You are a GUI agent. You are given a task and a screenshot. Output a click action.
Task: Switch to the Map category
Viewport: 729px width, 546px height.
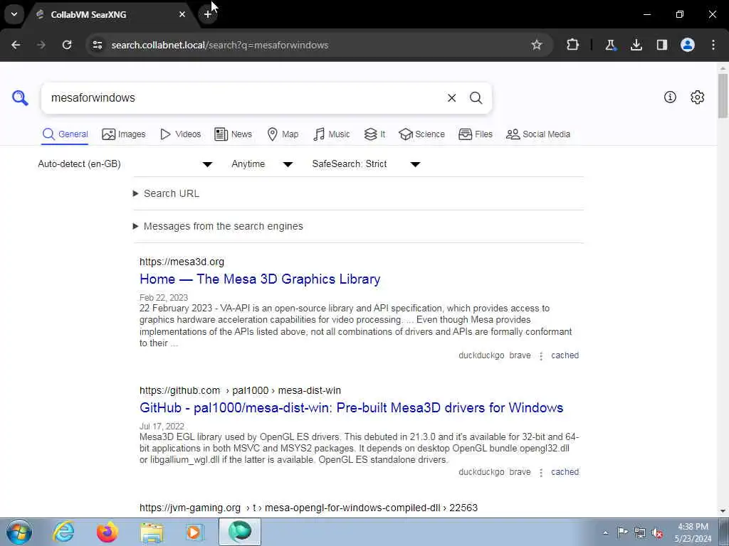click(283, 134)
